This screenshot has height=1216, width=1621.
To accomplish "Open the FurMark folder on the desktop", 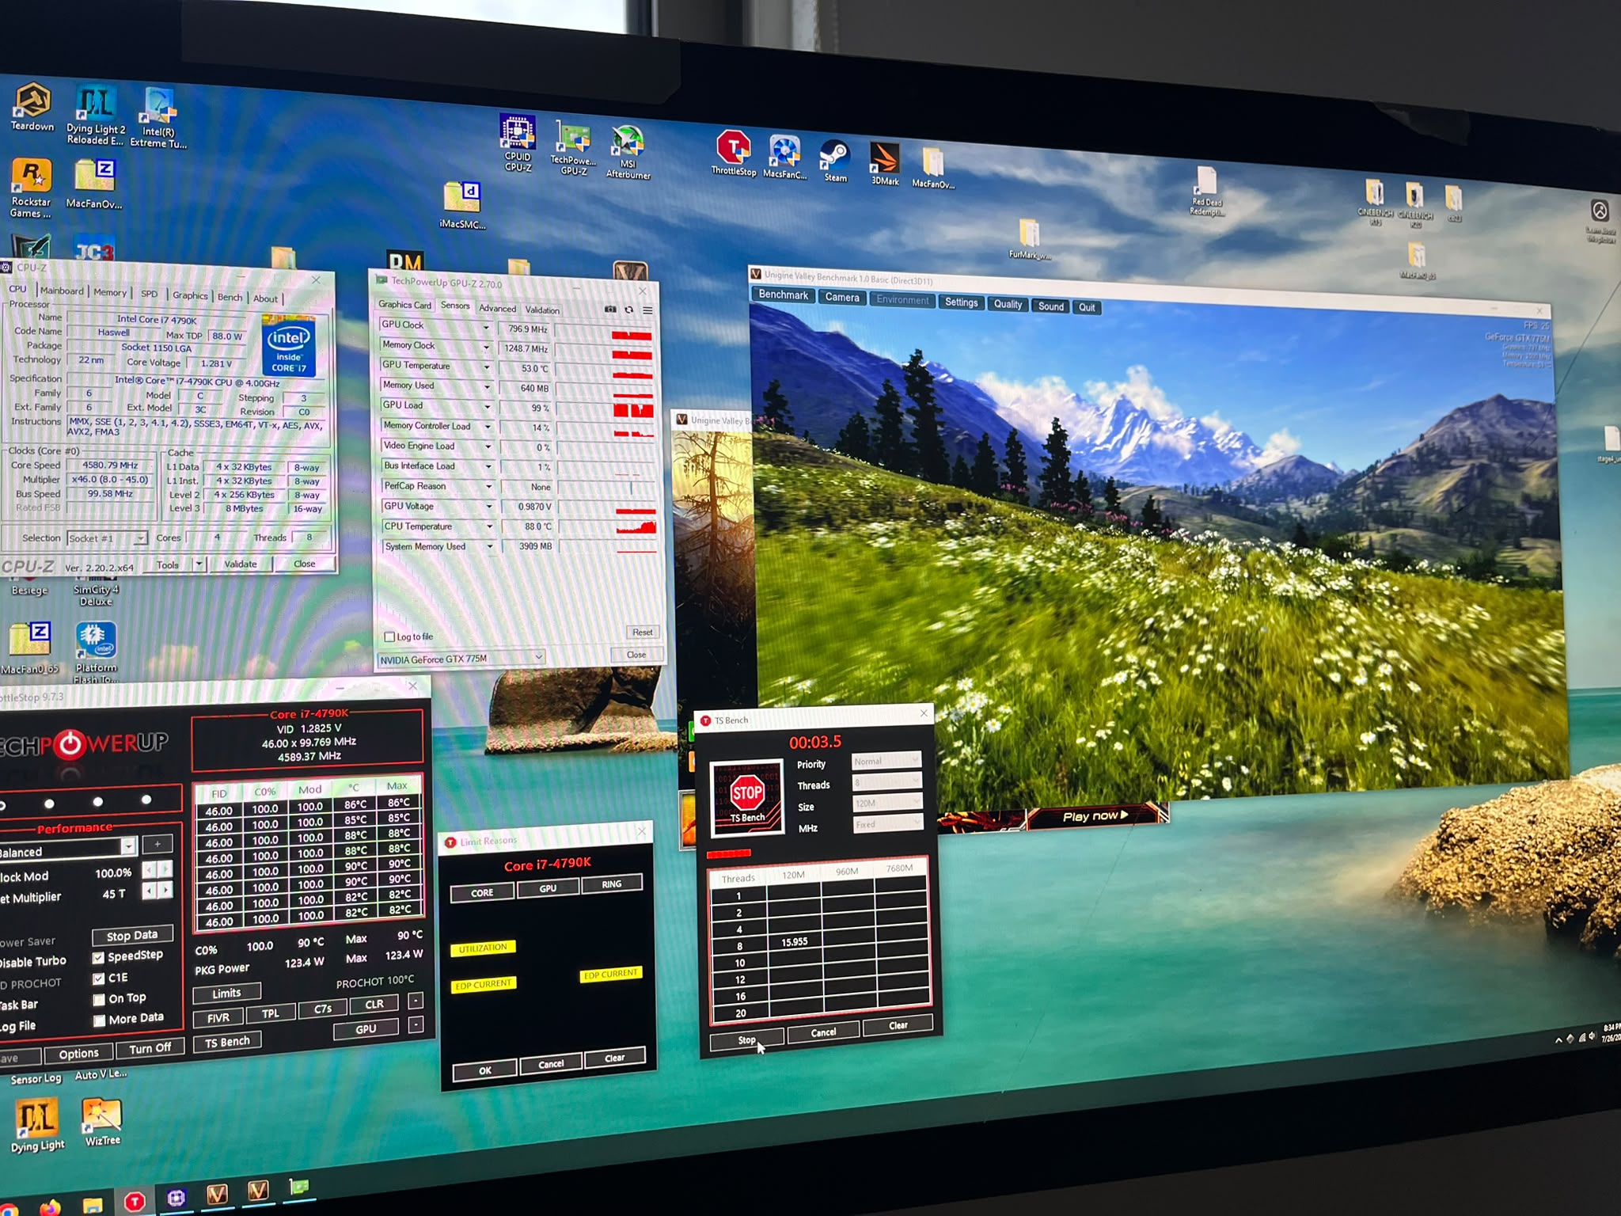I will pos(1030,239).
